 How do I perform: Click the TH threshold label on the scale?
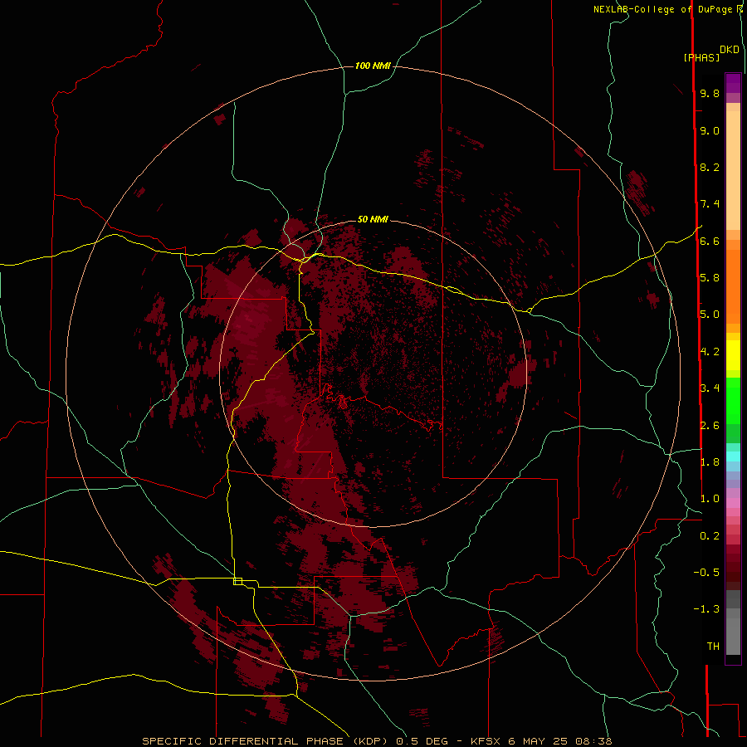(x=713, y=647)
